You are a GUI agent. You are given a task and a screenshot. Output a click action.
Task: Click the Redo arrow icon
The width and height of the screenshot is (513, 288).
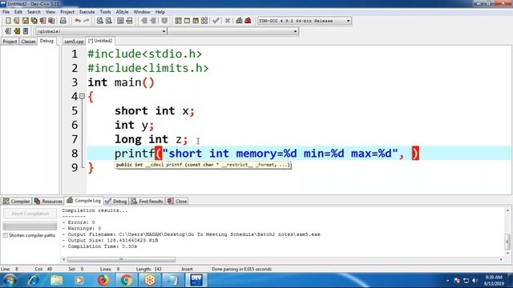pos(86,21)
